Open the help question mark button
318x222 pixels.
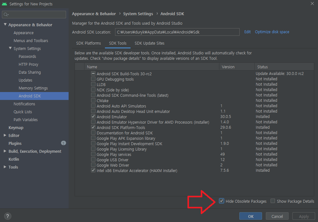(8, 216)
